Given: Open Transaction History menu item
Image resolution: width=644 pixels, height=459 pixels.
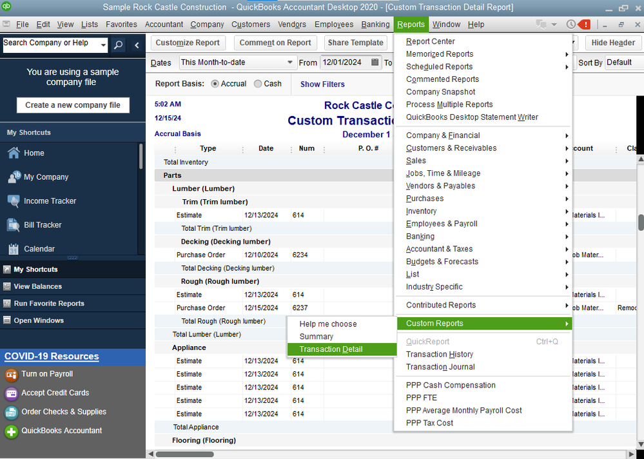Looking at the screenshot, I should pyautogui.click(x=483, y=355).
